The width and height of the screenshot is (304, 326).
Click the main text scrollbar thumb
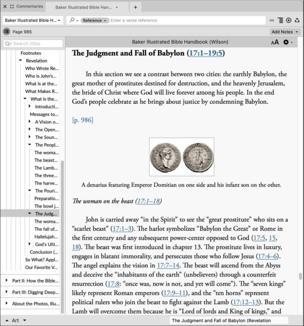click(300, 276)
